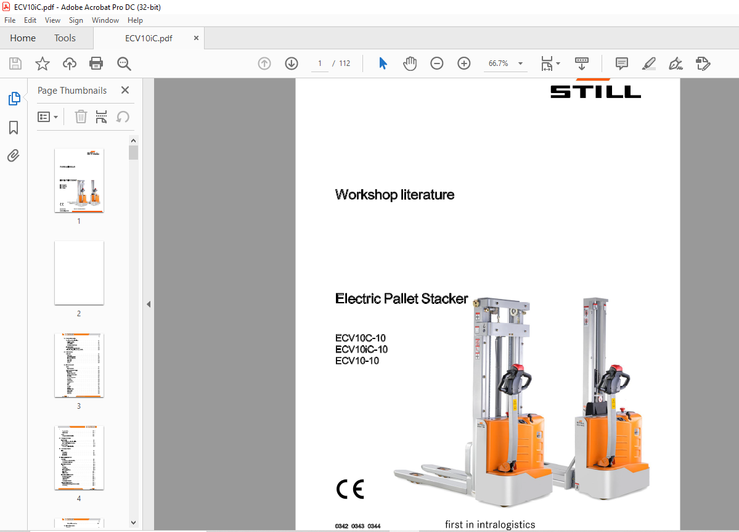Open the View menu
This screenshot has width=739, height=532.
pyautogui.click(x=52, y=20)
